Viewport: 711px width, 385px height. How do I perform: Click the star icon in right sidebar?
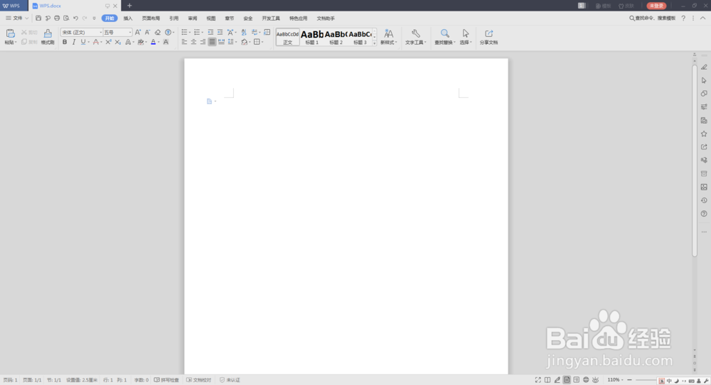704,134
